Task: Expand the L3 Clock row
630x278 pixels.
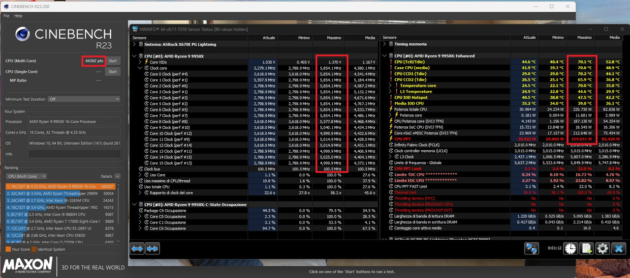Action: 390,157
